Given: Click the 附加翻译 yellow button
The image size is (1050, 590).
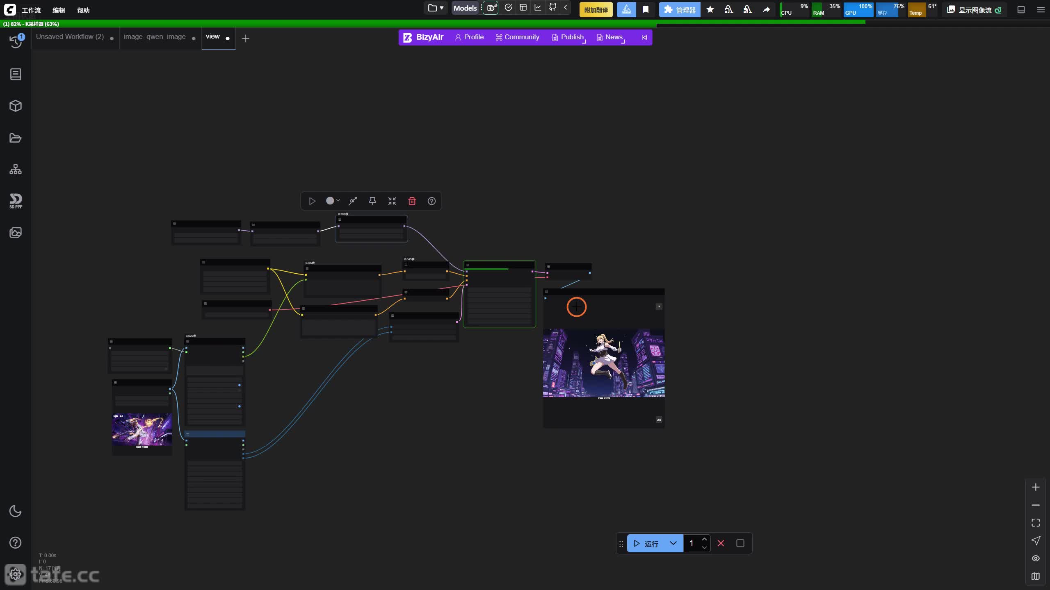Looking at the screenshot, I should pyautogui.click(x=596, y=10).
